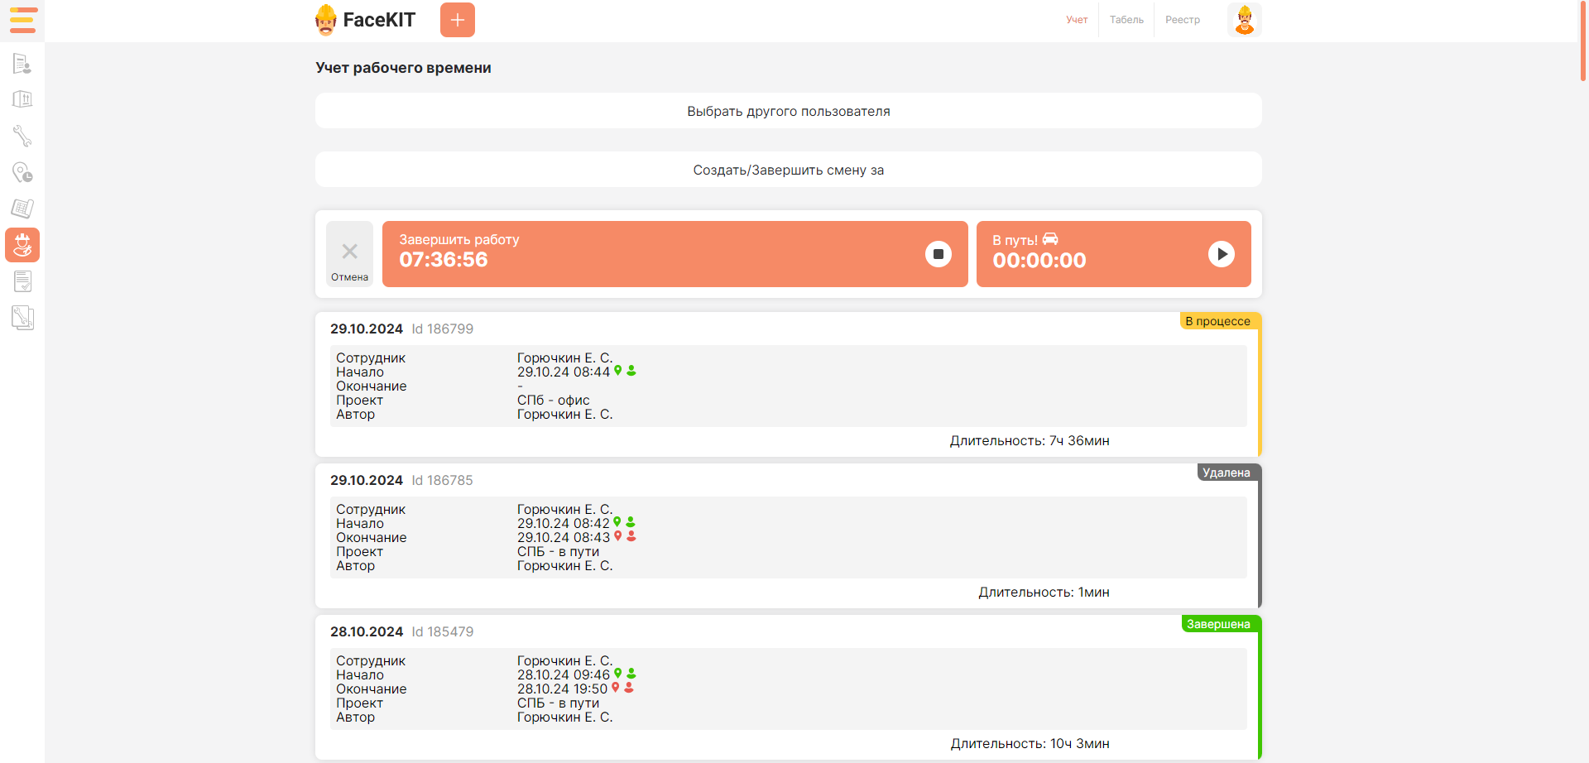
Task: Select the active worker helmet sidebar icon
Action: 22,245
